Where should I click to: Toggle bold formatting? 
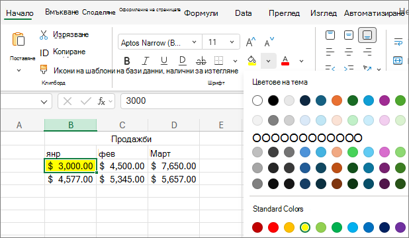click(x=127, y=61)
